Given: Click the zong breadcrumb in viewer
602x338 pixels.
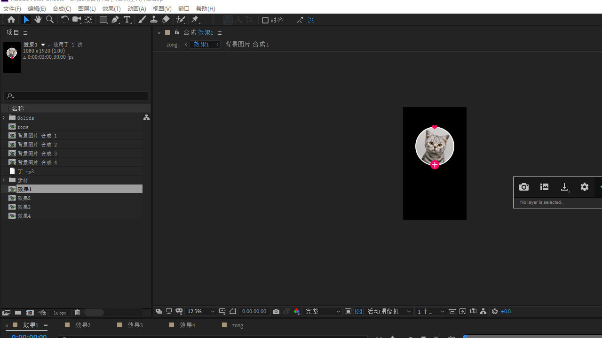Looking at the screenshot, I should (172, 45).
